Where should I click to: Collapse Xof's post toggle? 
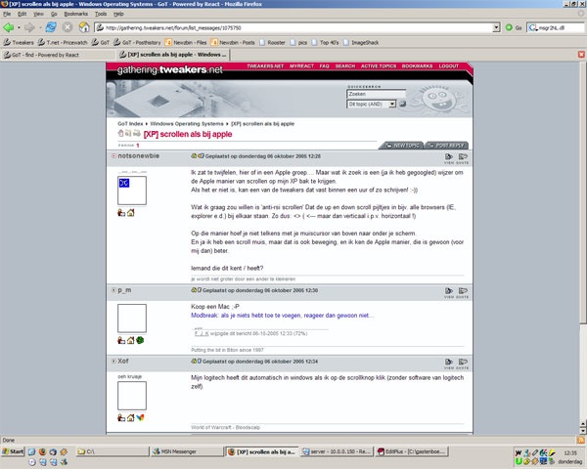[113, 361]
